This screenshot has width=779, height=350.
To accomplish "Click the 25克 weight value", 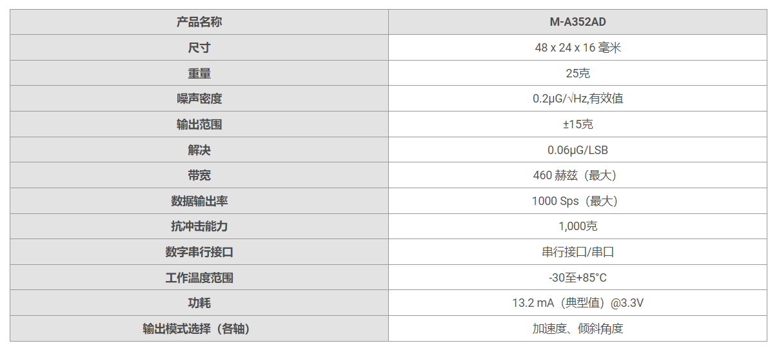I will (577, 73).
